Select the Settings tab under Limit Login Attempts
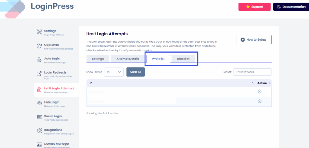Image resolution: width=309 pixels, height=148 pixels. [x=98, y=59]
